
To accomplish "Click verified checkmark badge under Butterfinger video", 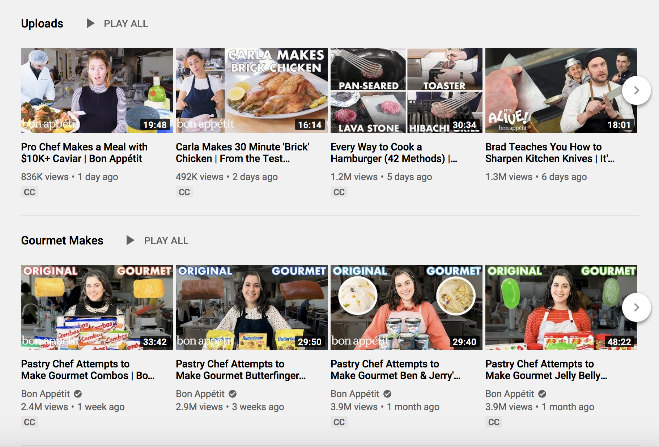I will [233, 394].
